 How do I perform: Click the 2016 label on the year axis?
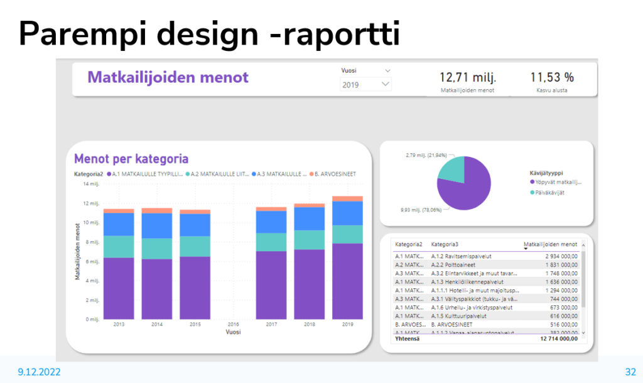click(x=233, y=324)
